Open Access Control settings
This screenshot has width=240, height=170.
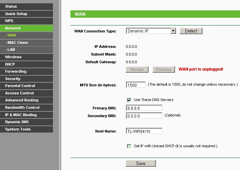(x=26, y=93)
